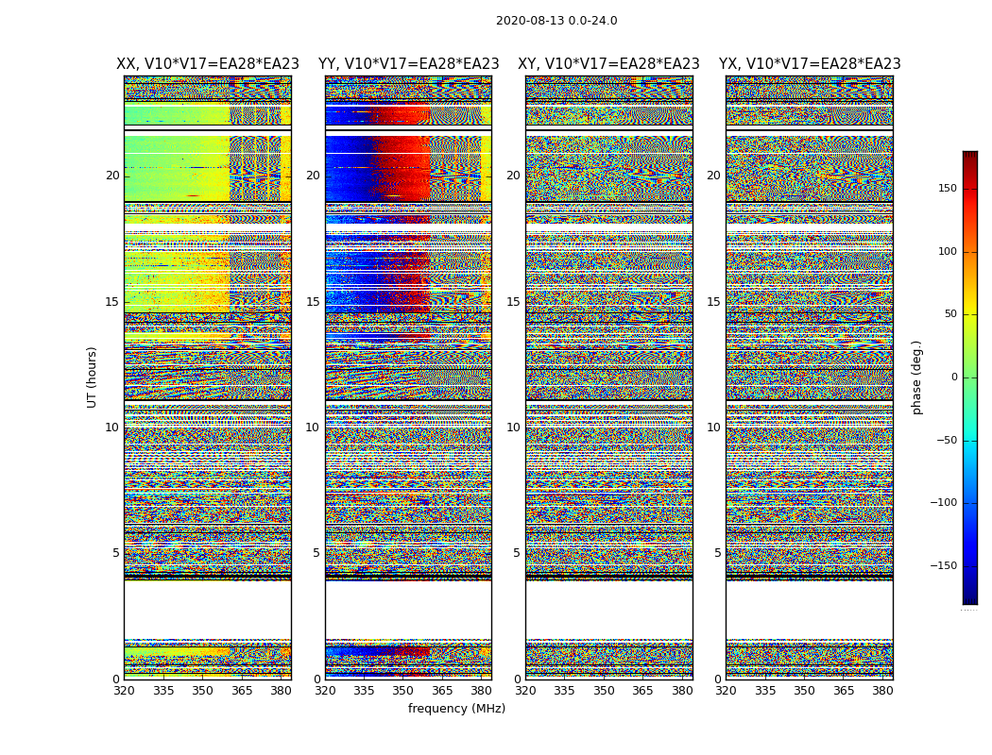Click the 380 frequency tick under YX plot
The height and width of the screenshot is (755, 992).
click(882, 690)
